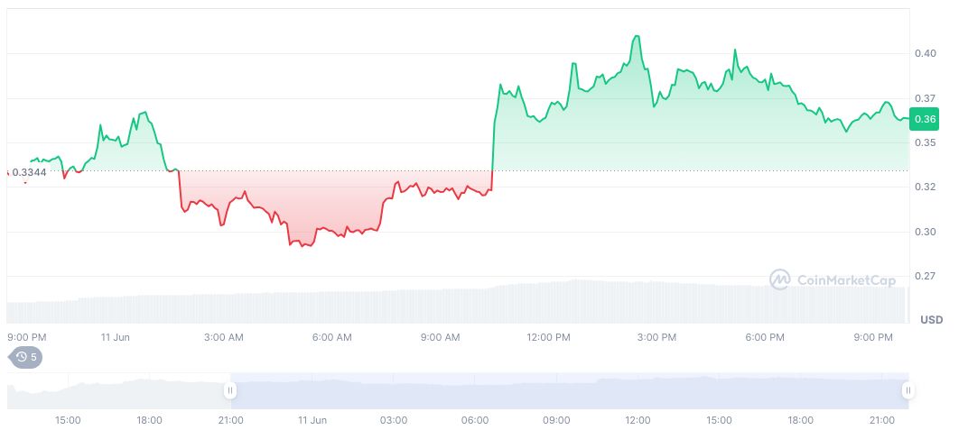The image size is (968, 430).
Task: Click the lowest point of the red area
Action: point(304,245)
